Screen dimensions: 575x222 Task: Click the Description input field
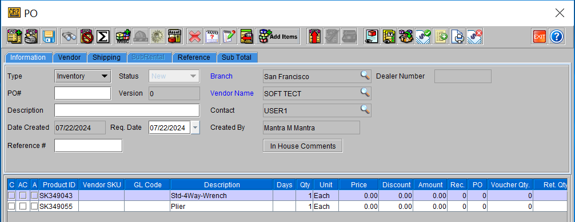coord(127,110)
